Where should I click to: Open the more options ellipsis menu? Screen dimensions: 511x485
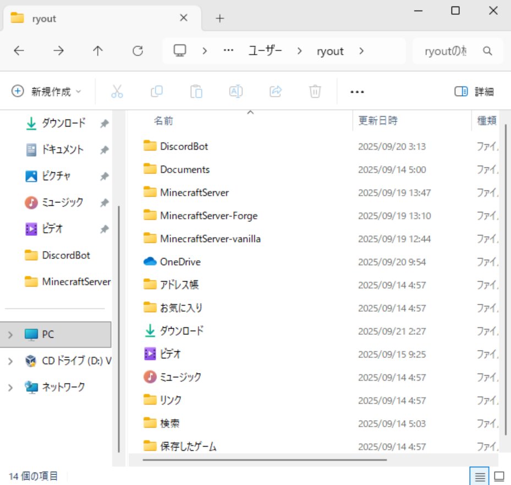pyautogui.click(x=357, y=91)
